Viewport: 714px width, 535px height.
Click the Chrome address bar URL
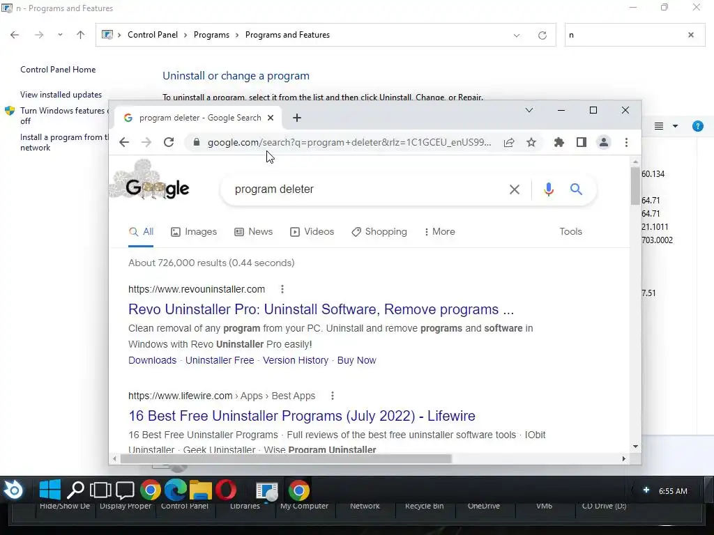click(x=349, y=142)
